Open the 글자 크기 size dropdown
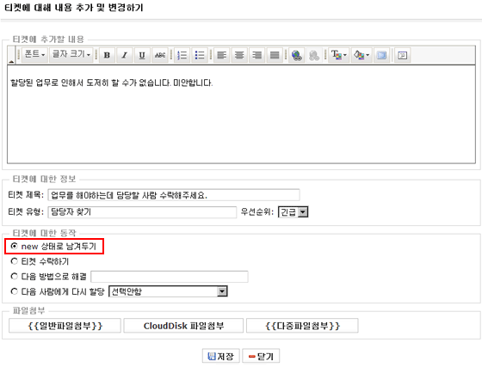482x367 pixels. point(71,55)
